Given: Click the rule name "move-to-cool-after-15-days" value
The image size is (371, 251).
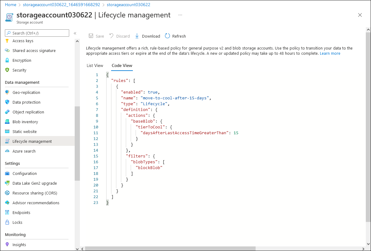Looking at the screenshot, I should click(175, 98).
